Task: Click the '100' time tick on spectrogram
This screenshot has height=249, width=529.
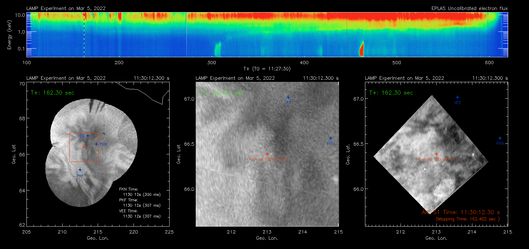Action: (x=26, y=63)
